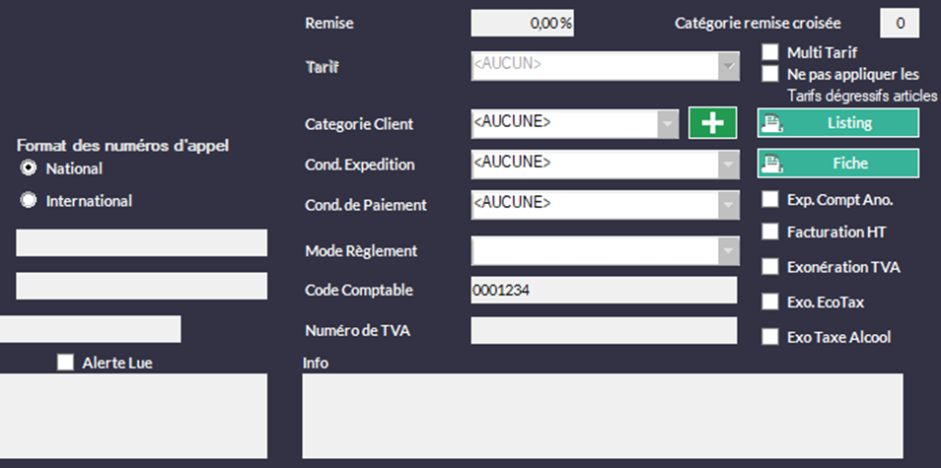941x468 pixels.
Task: Click the printer icon on the Listing button
Action: click(773, 123)
